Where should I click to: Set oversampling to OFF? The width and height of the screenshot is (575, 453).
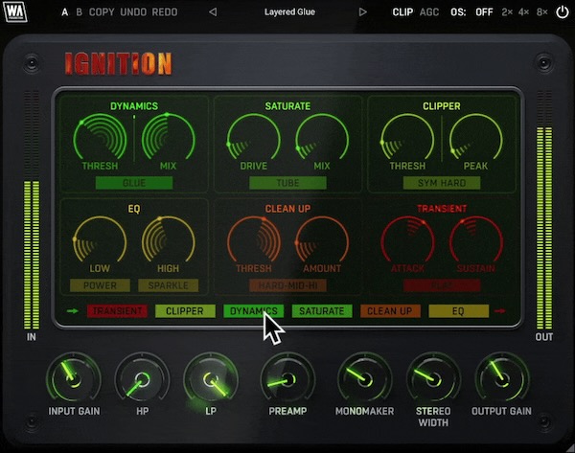[484, 12]
